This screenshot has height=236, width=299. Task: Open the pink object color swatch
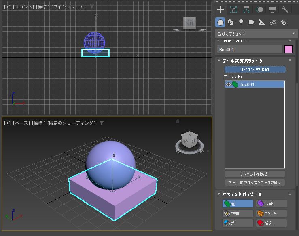(x=288, y=50)
